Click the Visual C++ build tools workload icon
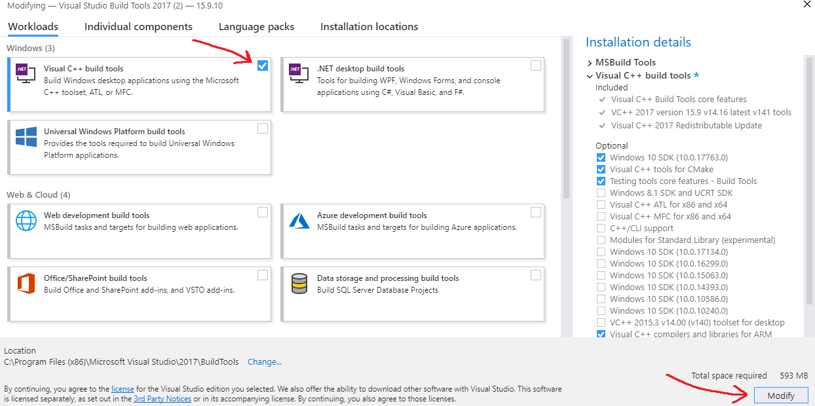Image resolution: width=815 pixels, height=406 pixels. (x=26, y=73)
